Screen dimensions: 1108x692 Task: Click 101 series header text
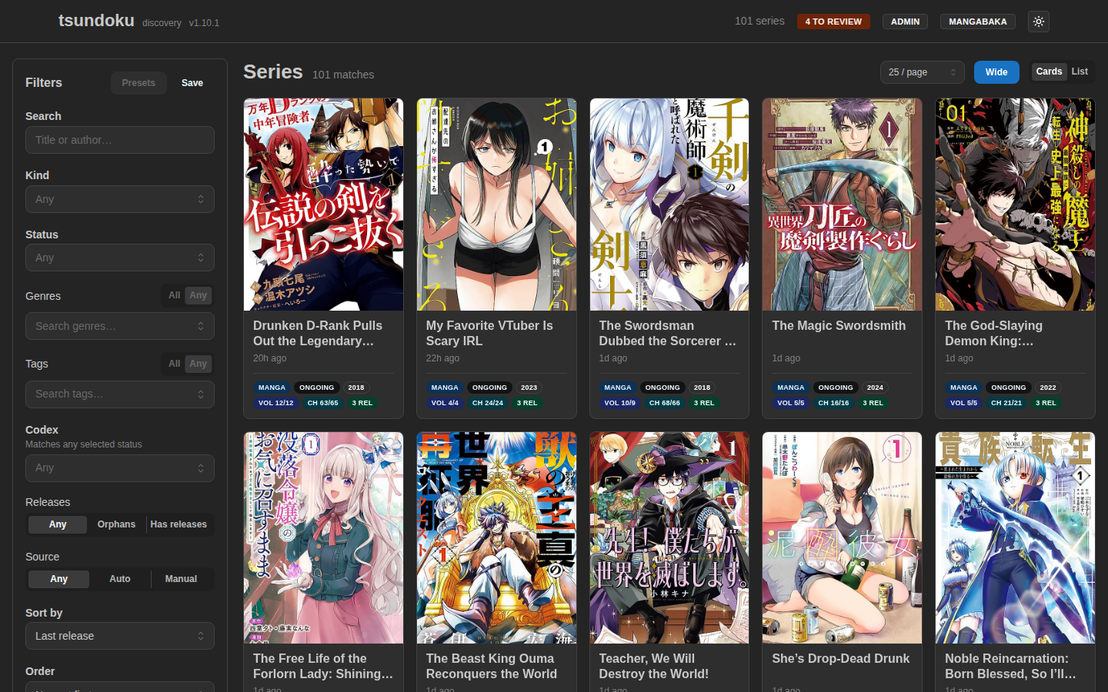pyautogui.click(x=759, y=21)
